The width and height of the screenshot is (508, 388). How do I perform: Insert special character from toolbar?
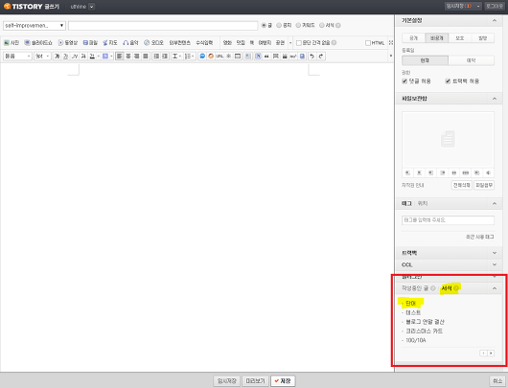[229, 57]
